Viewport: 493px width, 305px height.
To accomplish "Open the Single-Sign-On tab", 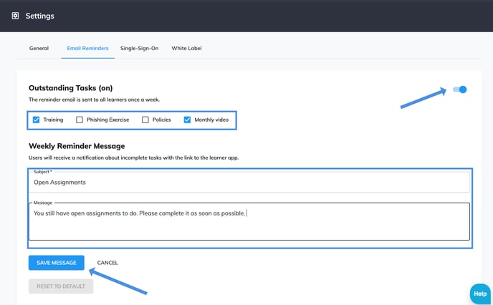I will pos(139,49).
